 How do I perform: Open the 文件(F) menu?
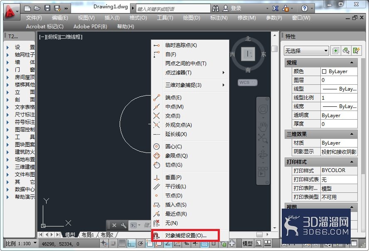pyautogui.click(x=34, y=17)
